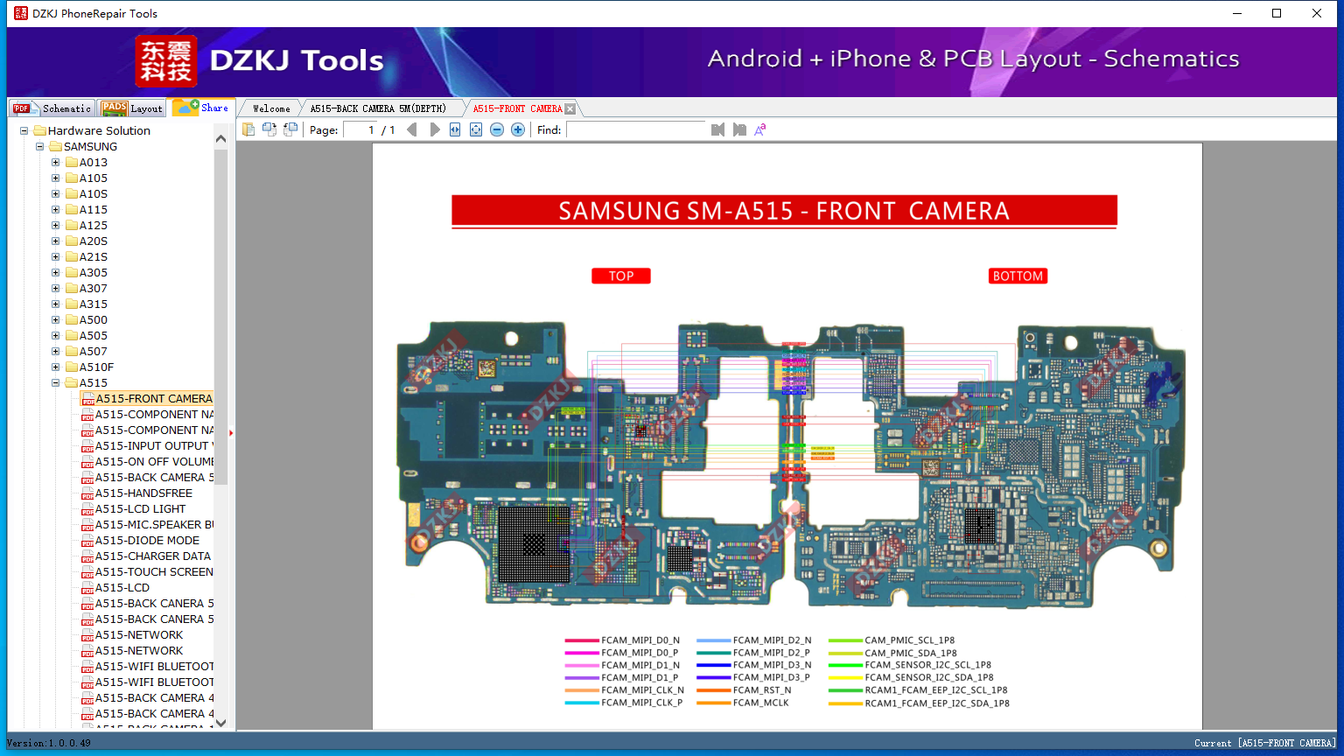Select the A515-FRONT CAMERA document tab
1344x756 pixels.
tap(517, 108)
